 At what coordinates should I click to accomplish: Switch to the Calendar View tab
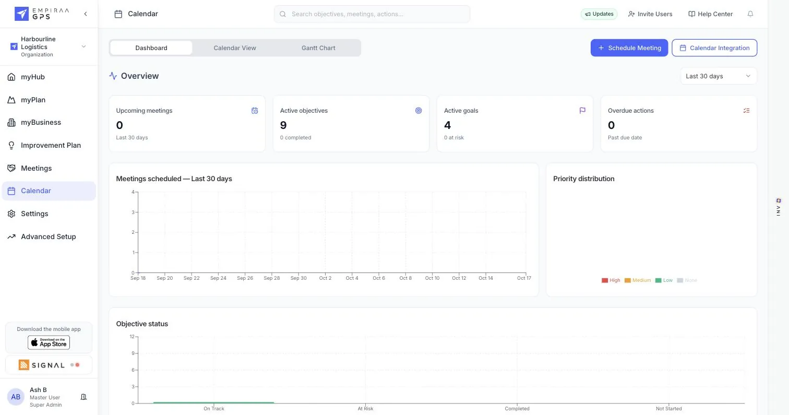[235, 48]
